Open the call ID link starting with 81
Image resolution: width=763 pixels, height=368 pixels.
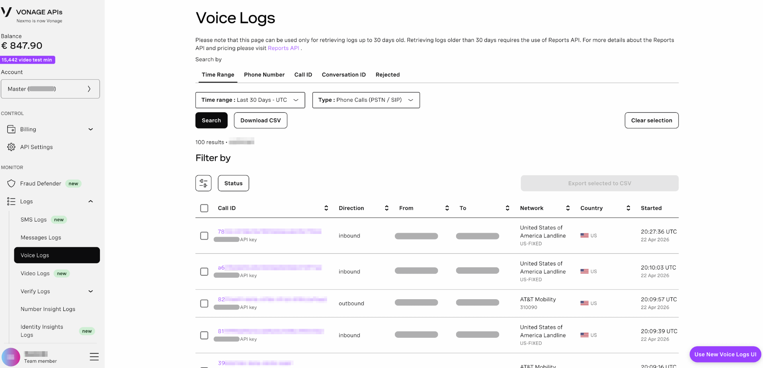pos(271,331)
